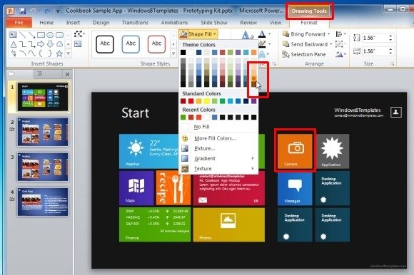Switch to the Design ribbon tab
Screen dimensions: 414x275
[x=101, y=23]
